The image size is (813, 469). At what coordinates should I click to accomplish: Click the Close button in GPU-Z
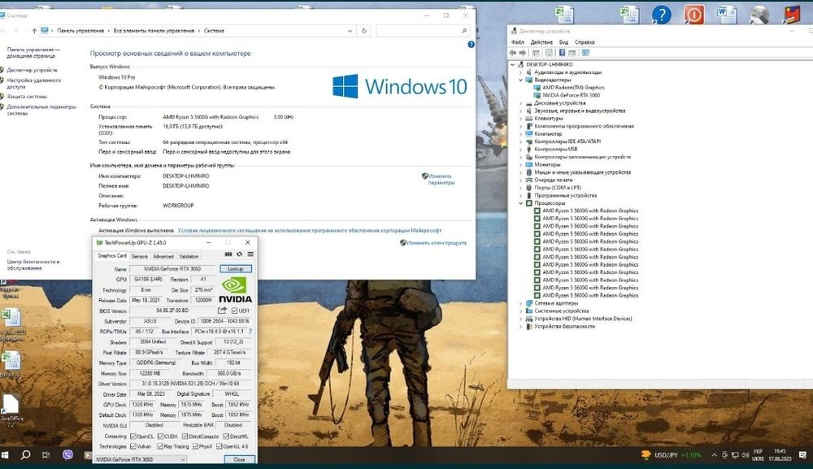[240, 459]
